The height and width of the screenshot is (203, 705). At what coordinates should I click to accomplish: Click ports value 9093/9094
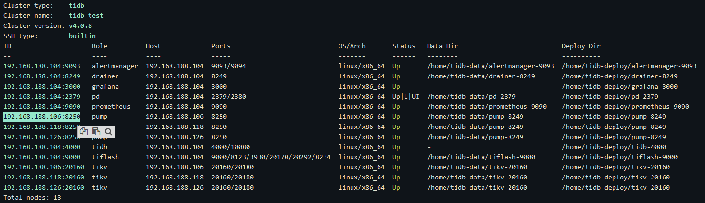click(x=229, y=66)
